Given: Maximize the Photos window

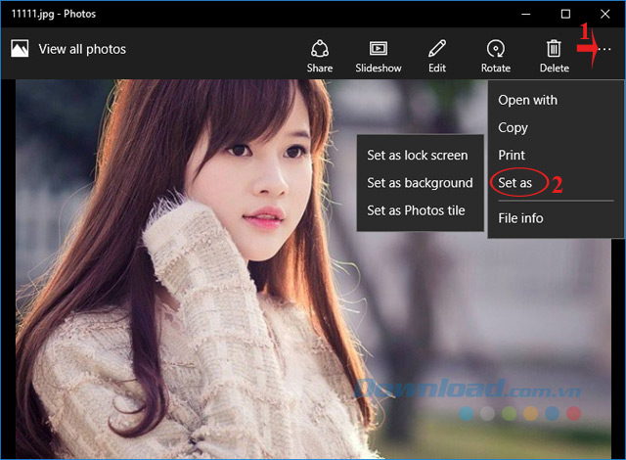Looking at the screenshot, I should click(565, 14).
